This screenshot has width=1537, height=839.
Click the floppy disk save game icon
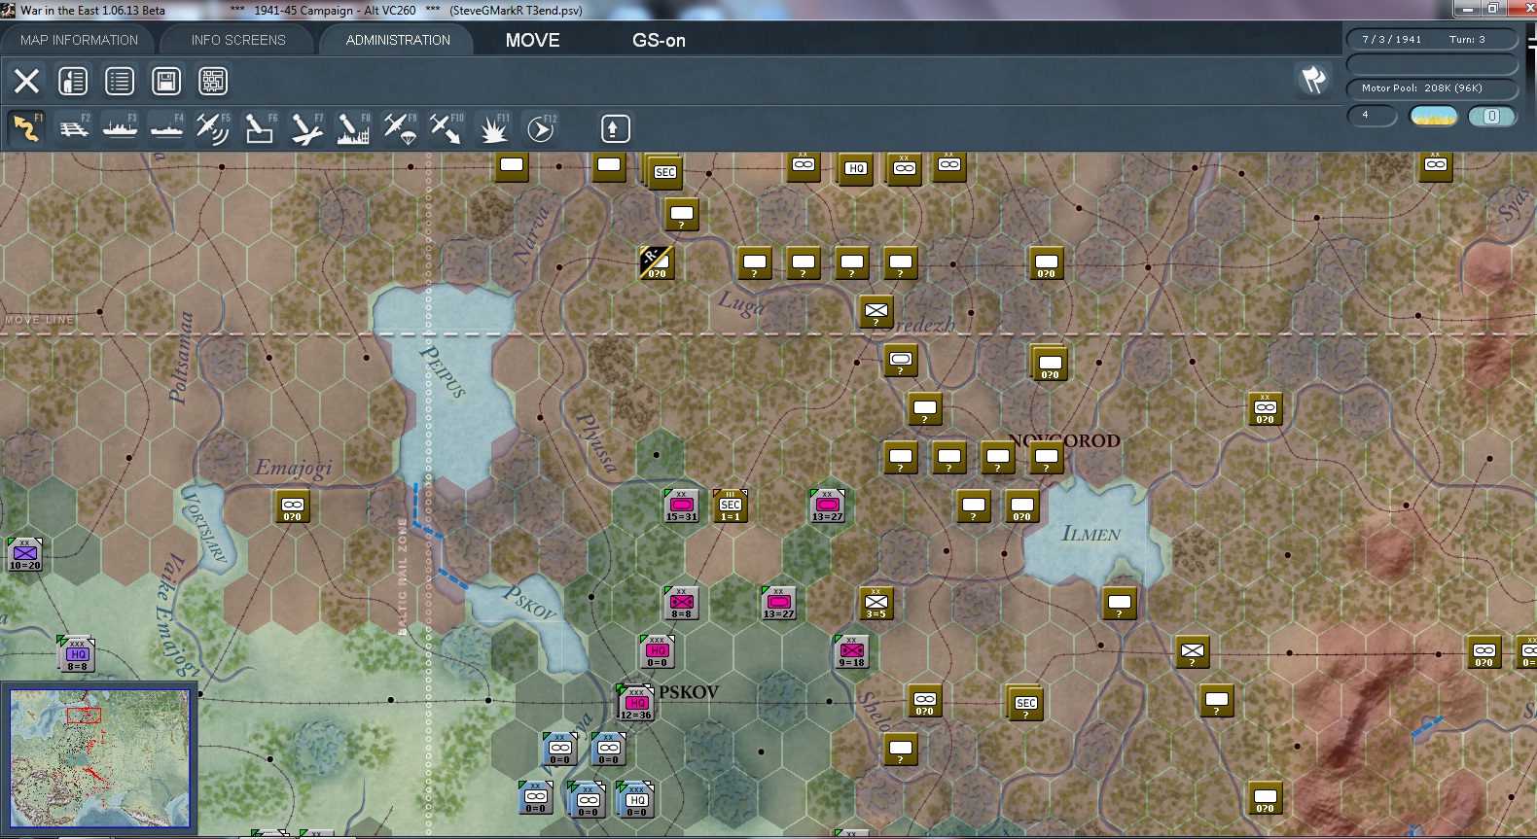[x=166, y=81]
